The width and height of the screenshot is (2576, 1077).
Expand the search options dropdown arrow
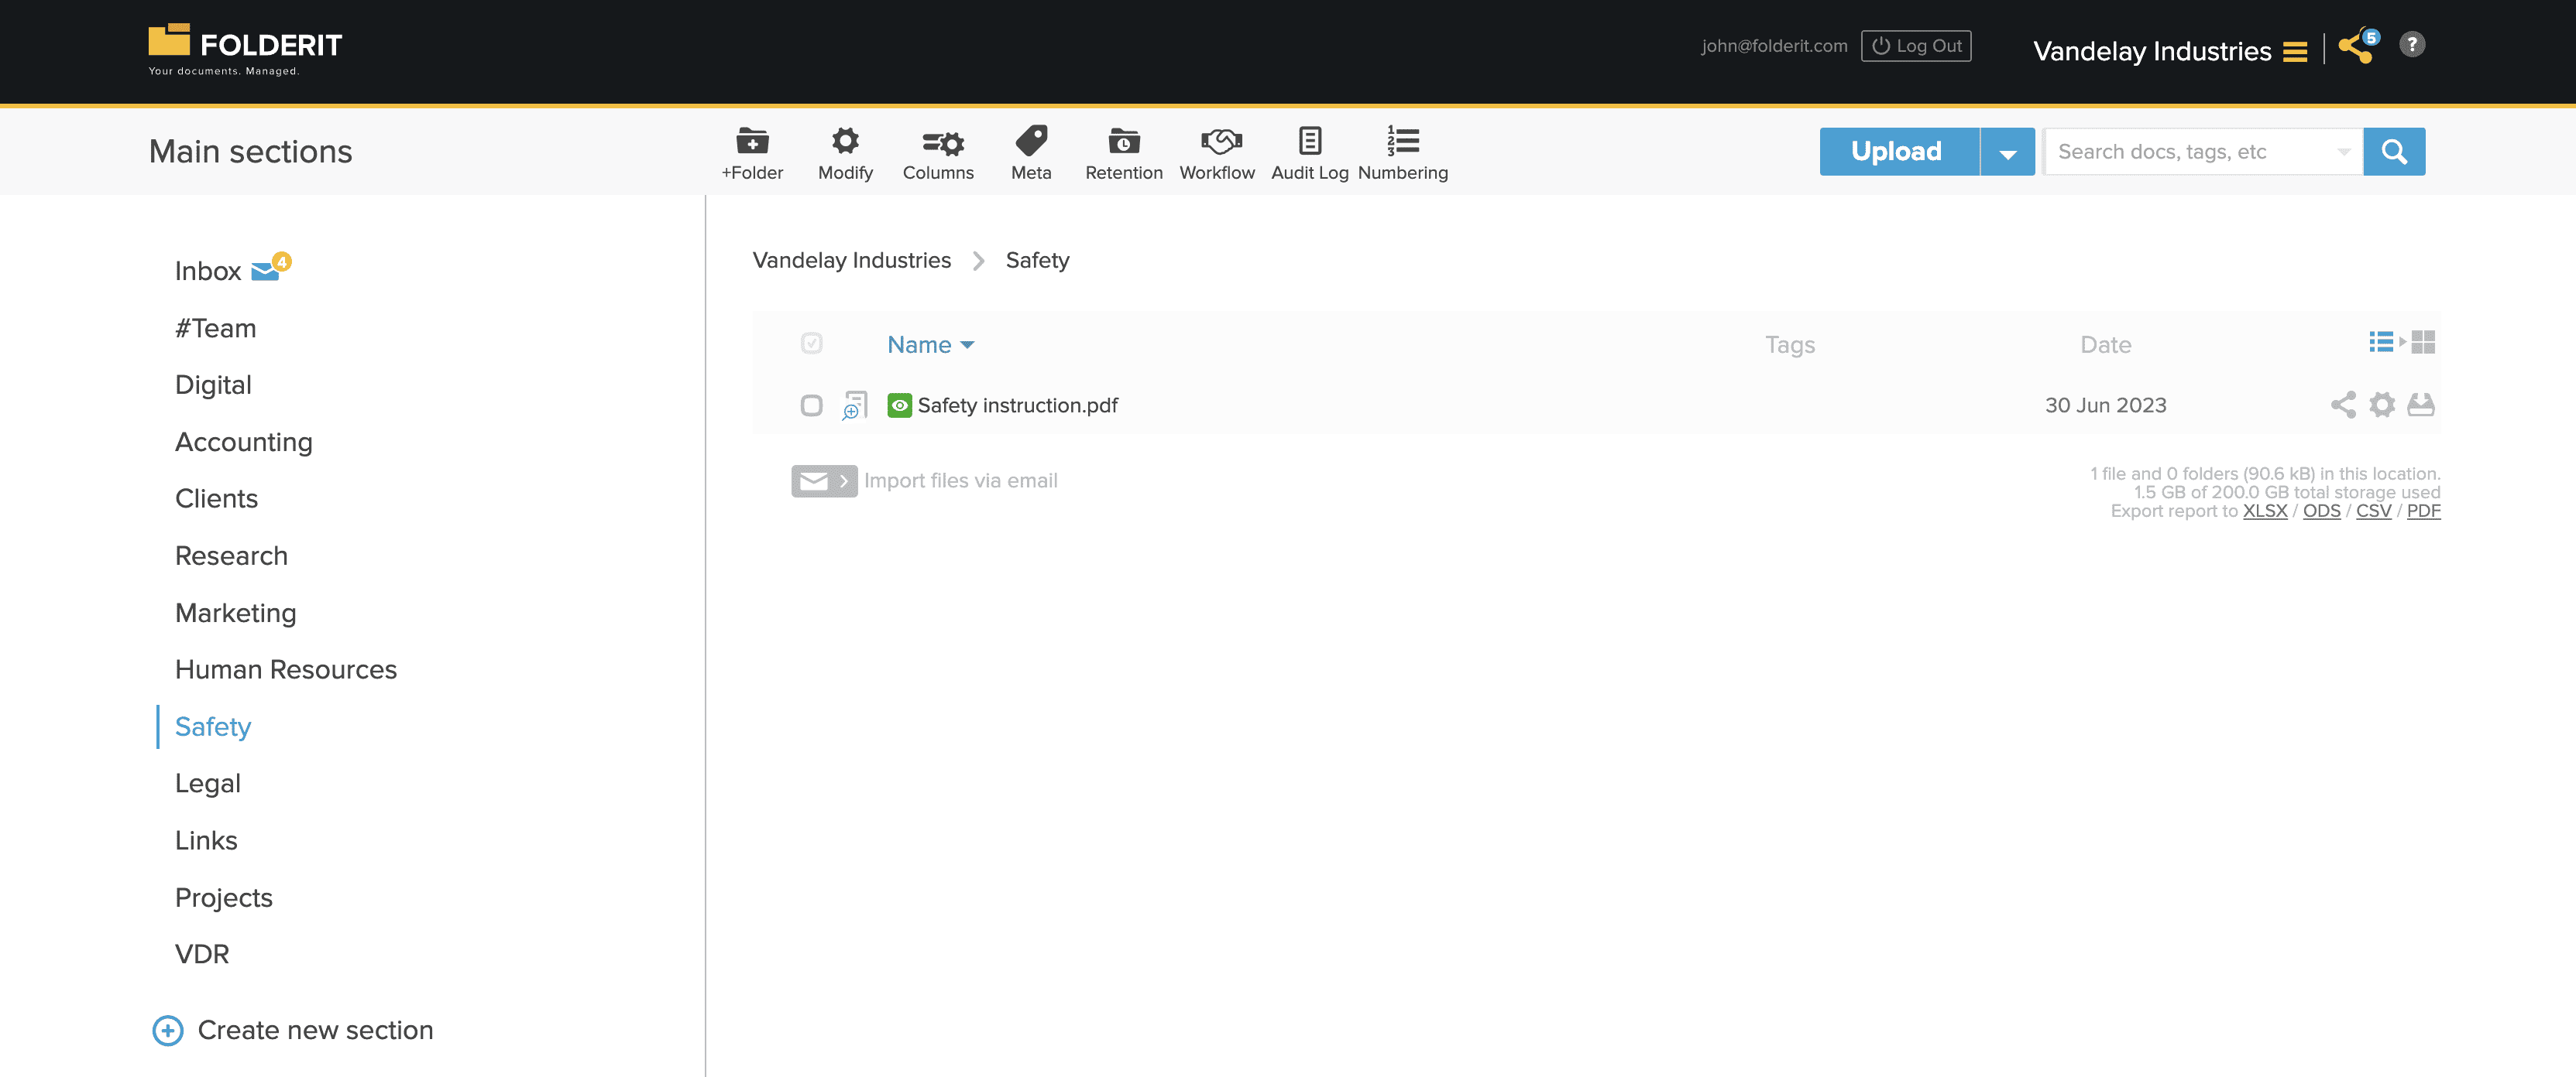pos(2344,152)
